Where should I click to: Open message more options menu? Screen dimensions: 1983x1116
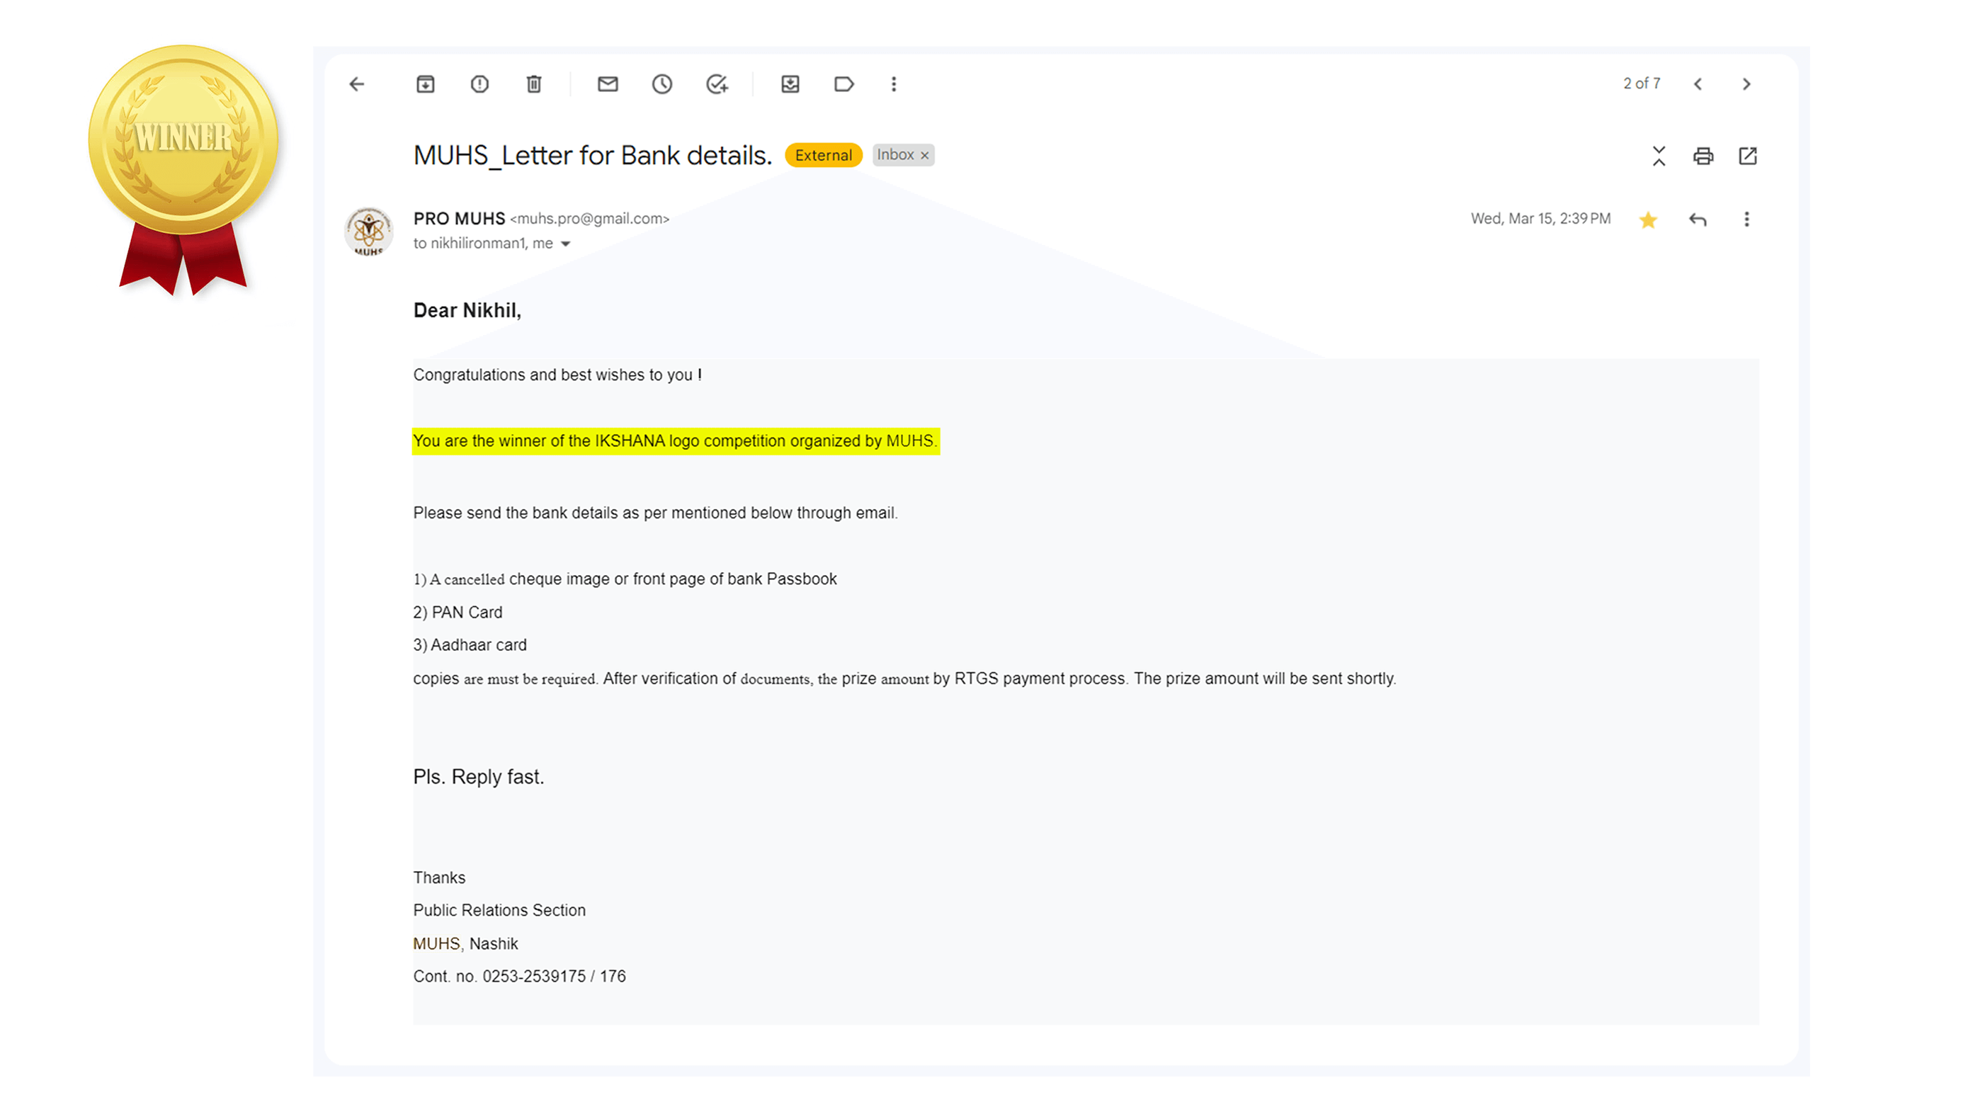[1746, 220]
